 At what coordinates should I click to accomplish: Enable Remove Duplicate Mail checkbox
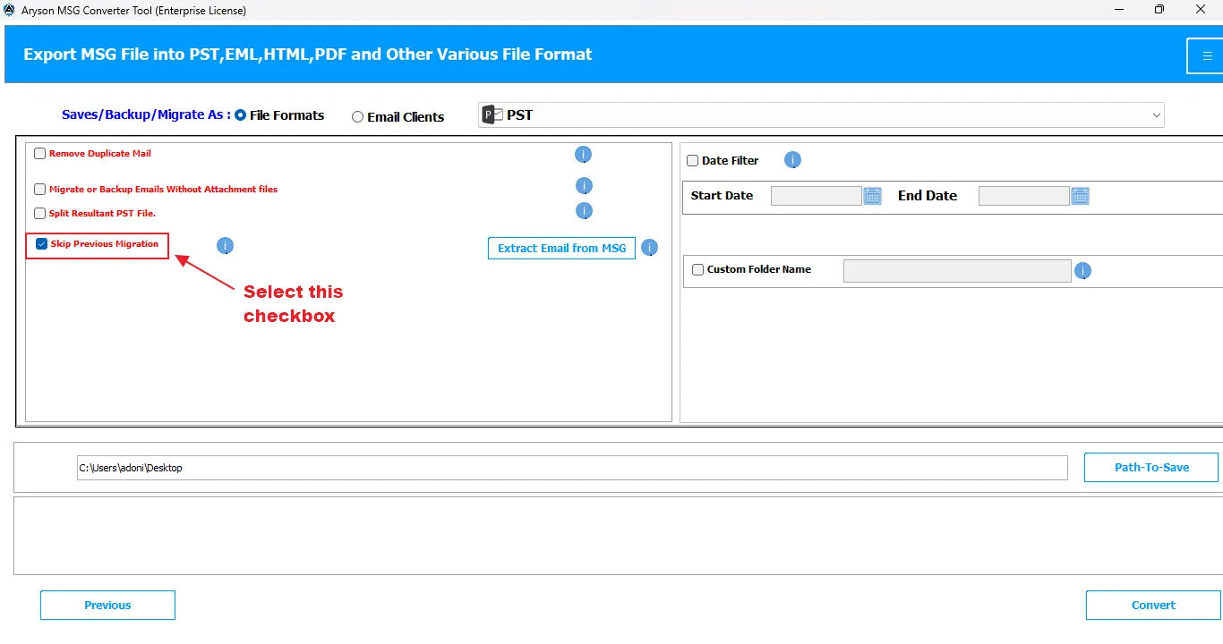tap(39, 154)
